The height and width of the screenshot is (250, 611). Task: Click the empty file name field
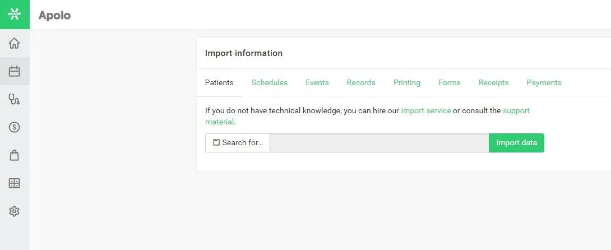(x=379, y=143)
